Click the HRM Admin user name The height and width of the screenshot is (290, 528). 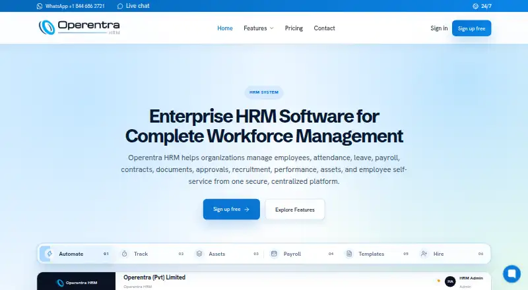(x=471, y=278)
